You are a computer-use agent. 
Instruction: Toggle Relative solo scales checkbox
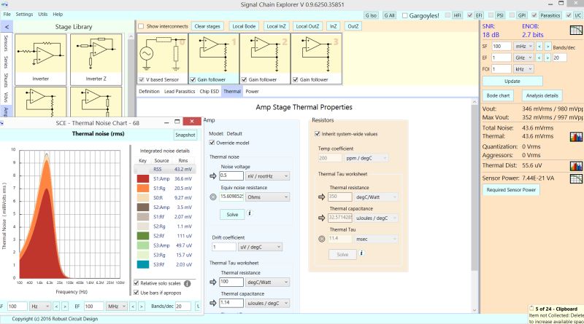[x=137, y=283]
